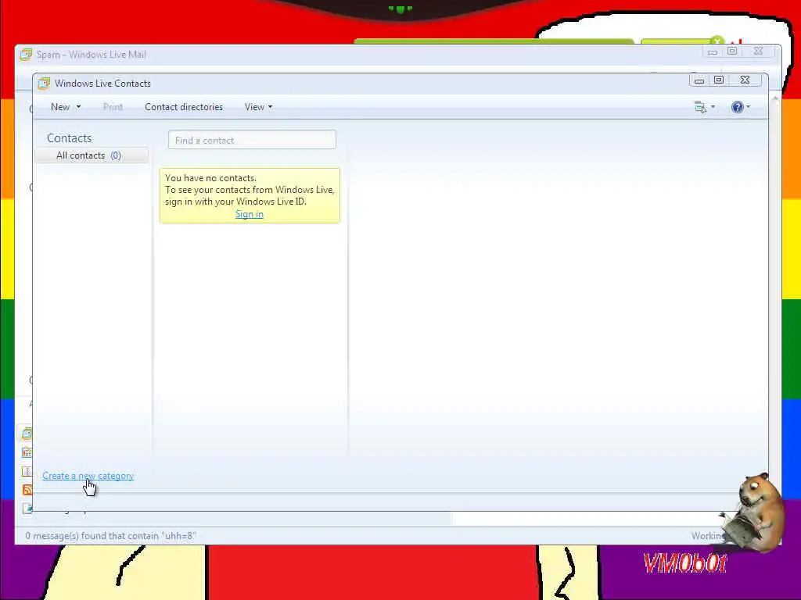Expand the View dropdown arrow
The image size is (801, 600).
pos(270,107)
